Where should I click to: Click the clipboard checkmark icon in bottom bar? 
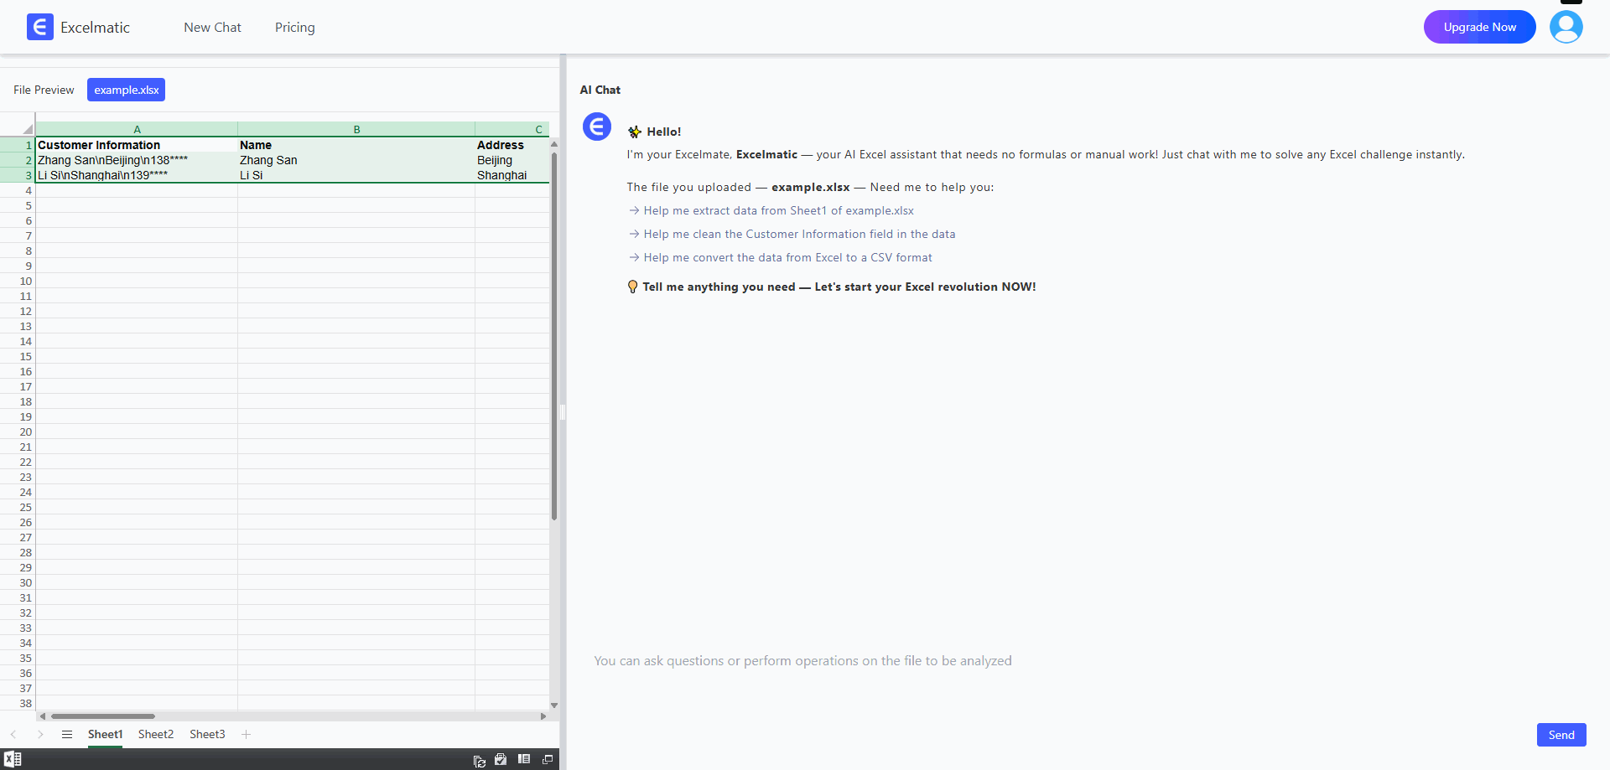(501, 759)
